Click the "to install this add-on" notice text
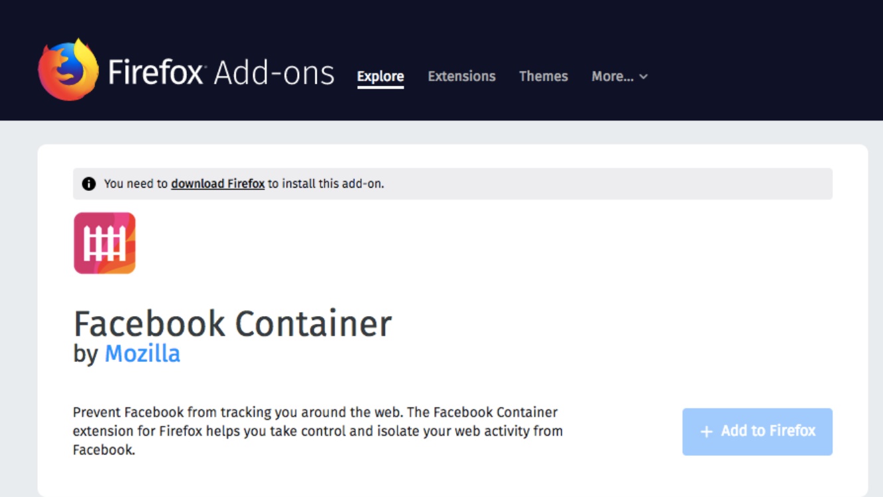 pos(326,184)
